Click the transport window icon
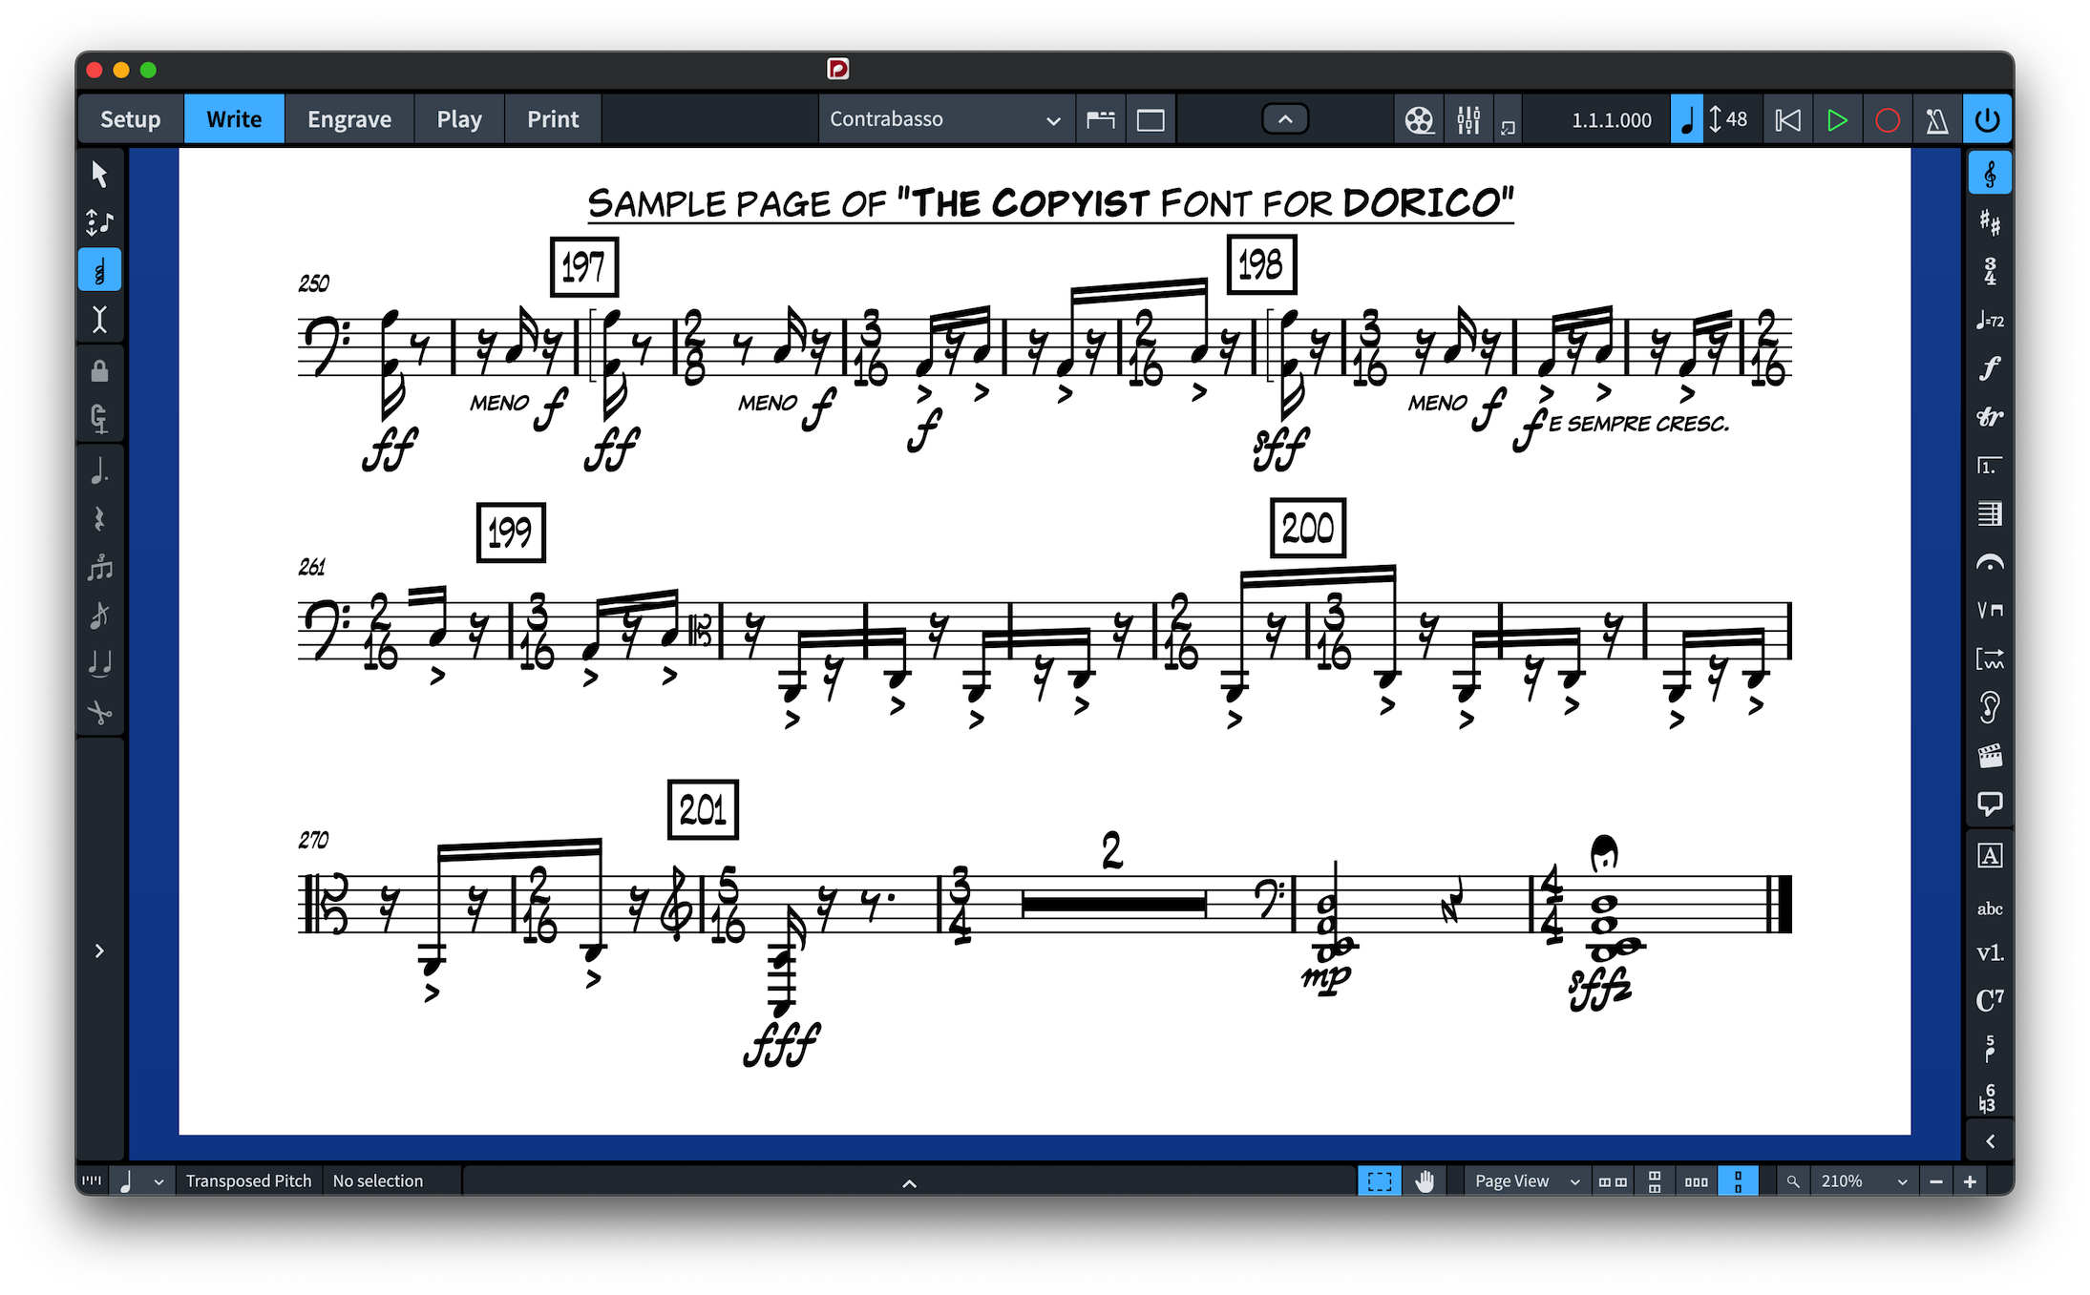The height and width of the screenshot is (1295, 2090). point(1508,127)
